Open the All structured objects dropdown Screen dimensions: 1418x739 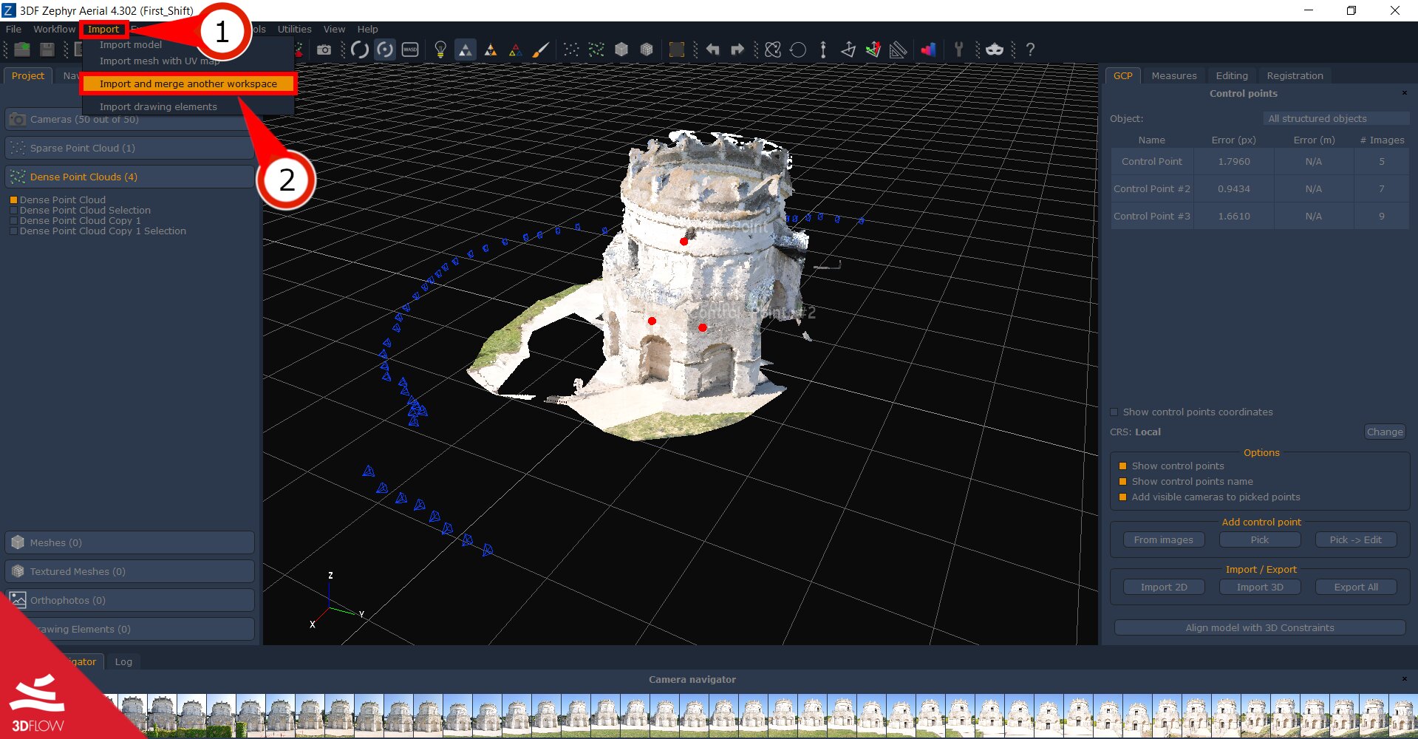[x=1336, y=118]
